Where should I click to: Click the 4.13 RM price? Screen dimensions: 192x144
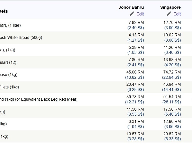[136, 35]
